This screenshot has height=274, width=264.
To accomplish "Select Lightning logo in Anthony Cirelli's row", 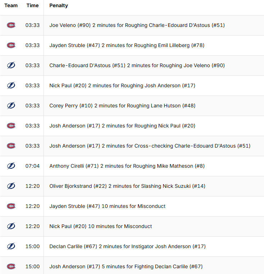I will 11,166.
